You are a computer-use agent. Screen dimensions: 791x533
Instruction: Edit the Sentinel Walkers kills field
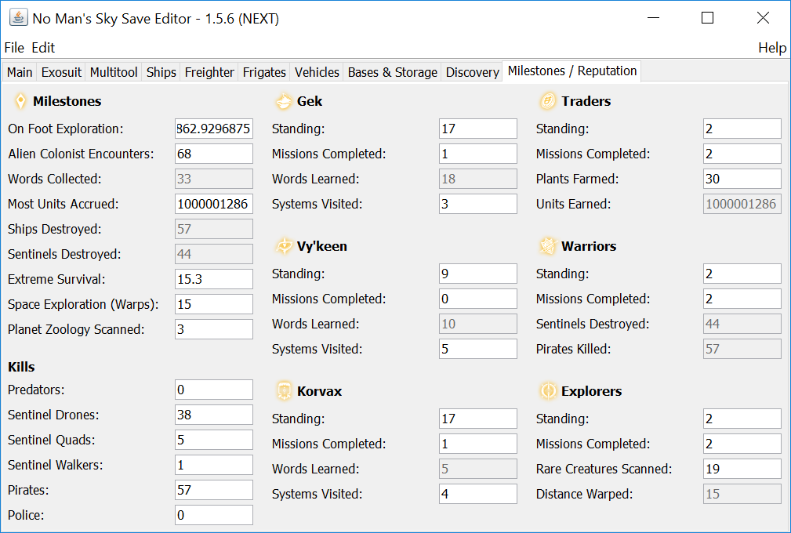coord(214,465)
